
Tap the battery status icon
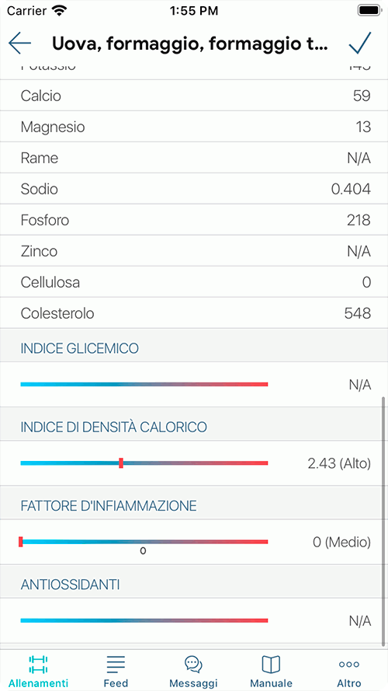tap(369, 10)
